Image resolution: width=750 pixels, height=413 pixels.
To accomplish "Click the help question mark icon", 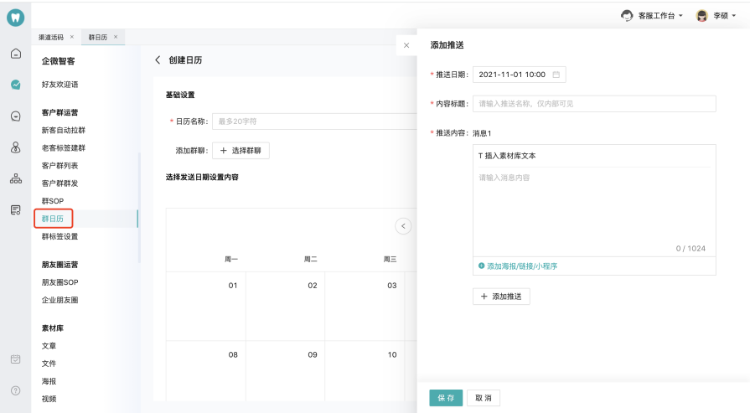I will coord(15,390).
